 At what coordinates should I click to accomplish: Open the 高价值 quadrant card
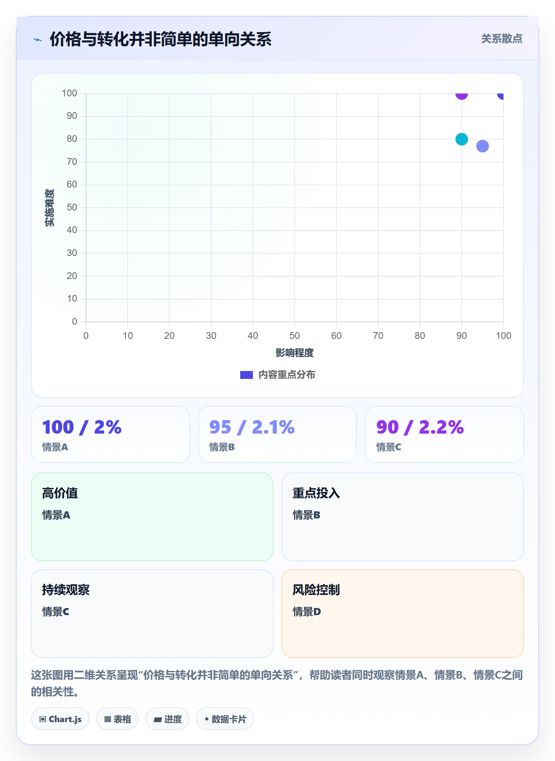click(x=152, y=517)
